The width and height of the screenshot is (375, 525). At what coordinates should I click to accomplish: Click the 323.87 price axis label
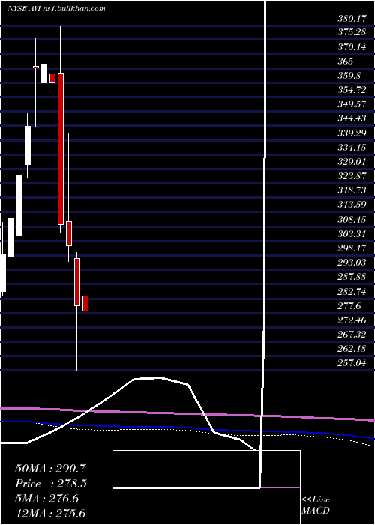pyautogui.click(x=352, y=175)
